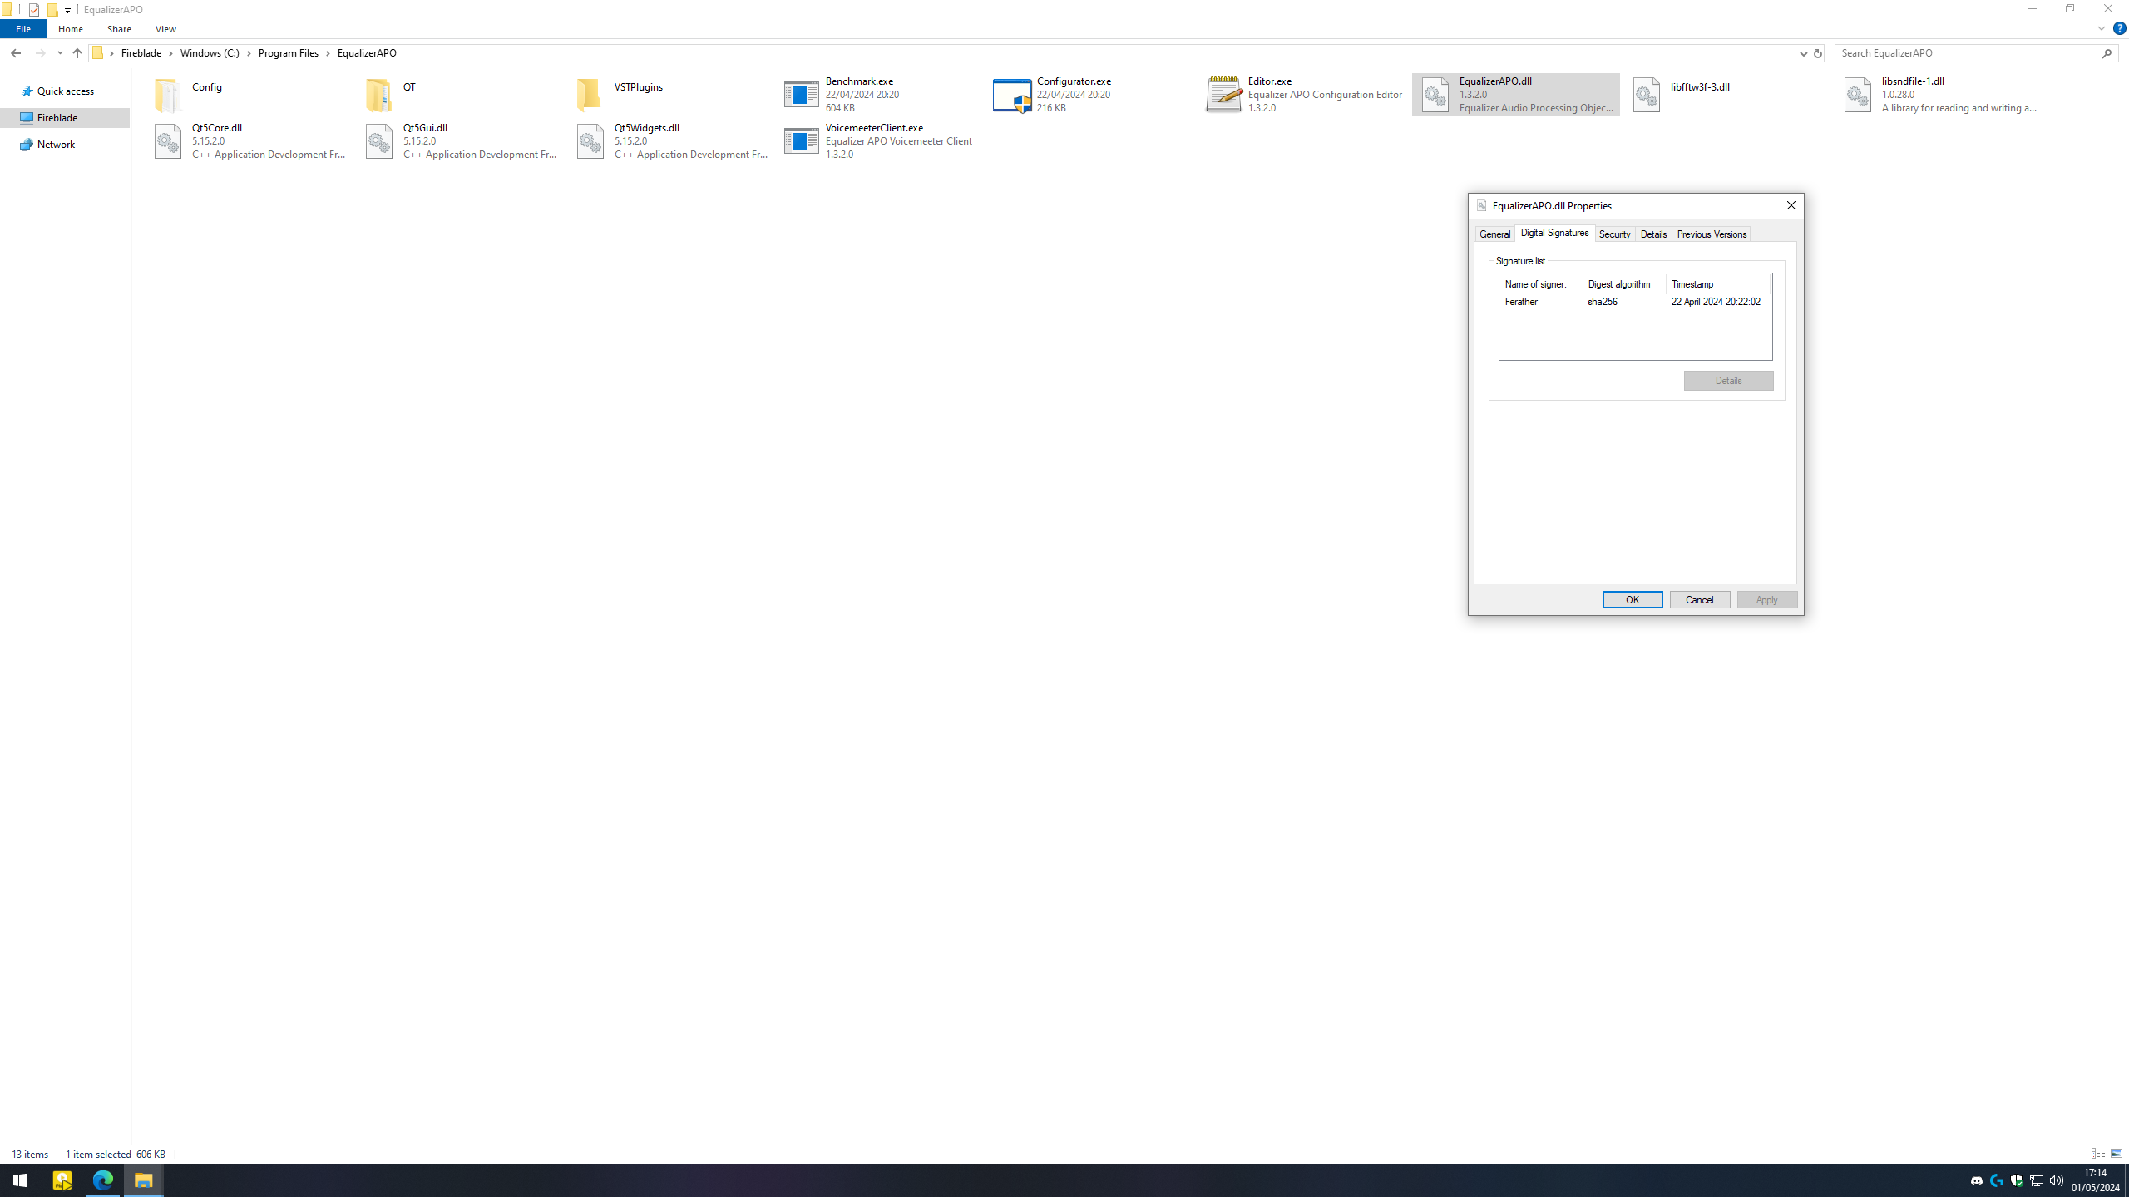Expand Program Files breadcrumb chevron
This screenshot has width=2129, height=1197.
click(x=328, y=53)
